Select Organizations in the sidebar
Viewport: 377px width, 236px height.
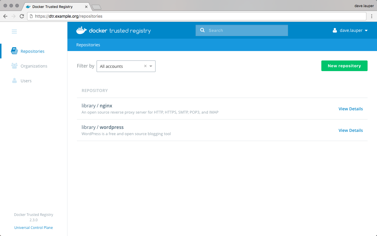pyautogui.click(x=34, y=66)
